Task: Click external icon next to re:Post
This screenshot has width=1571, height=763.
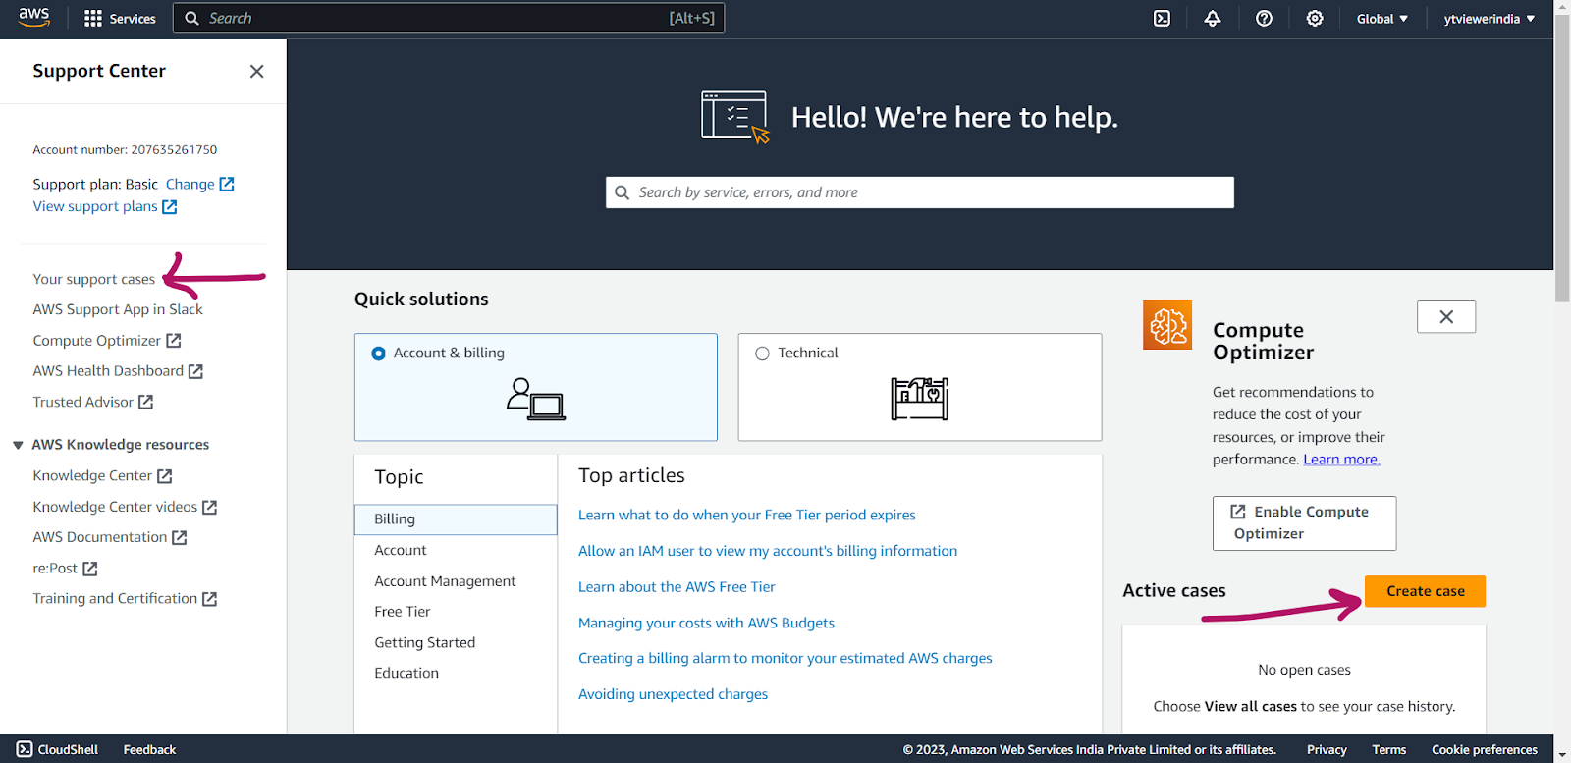Action: [x=90, y=569]
